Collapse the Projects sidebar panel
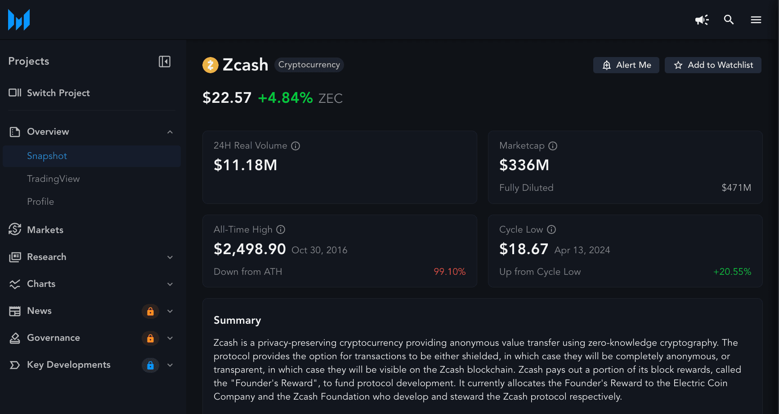 [165, 62]
